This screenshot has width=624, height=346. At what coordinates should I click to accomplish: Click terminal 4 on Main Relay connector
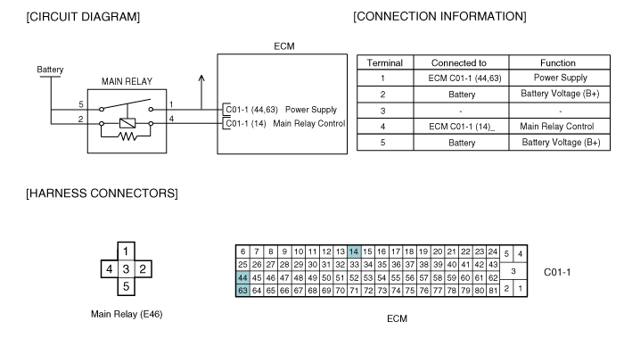110,269
